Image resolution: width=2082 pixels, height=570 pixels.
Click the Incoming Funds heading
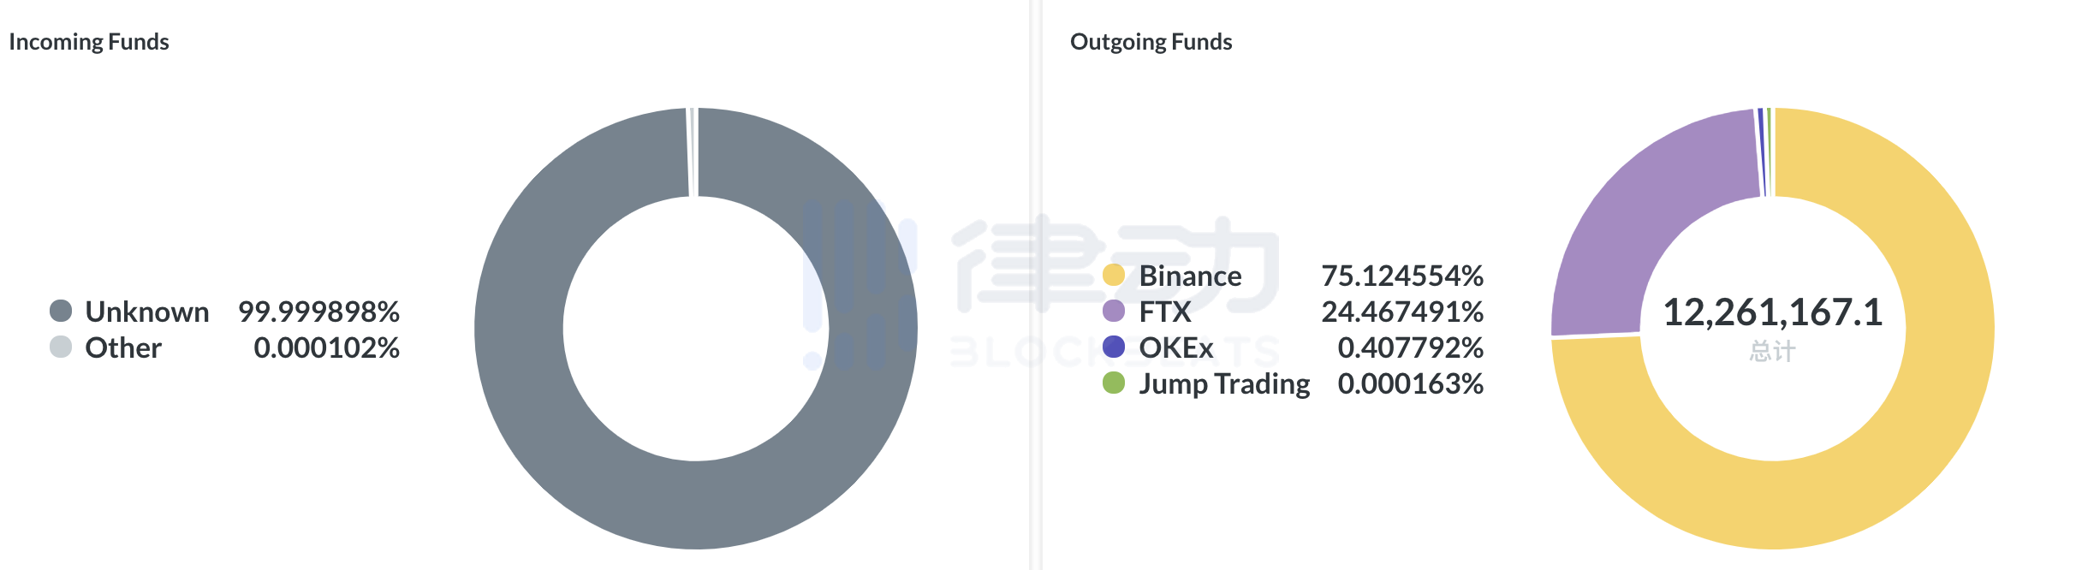pos(89,42)
